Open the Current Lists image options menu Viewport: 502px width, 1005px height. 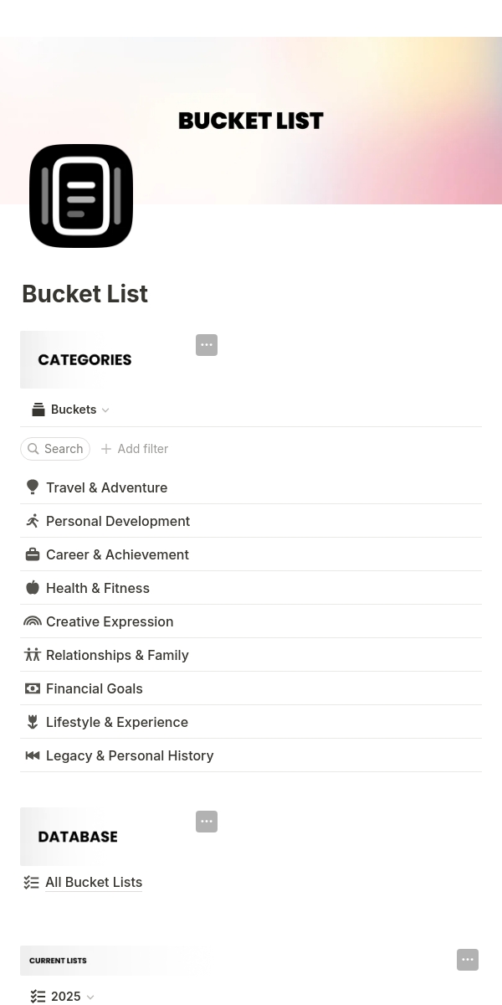[x=468, y=960]
